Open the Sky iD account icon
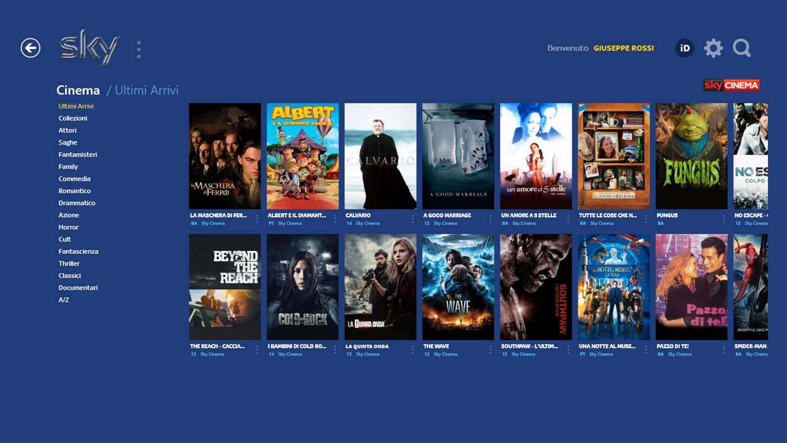 [x=685, y=48]
